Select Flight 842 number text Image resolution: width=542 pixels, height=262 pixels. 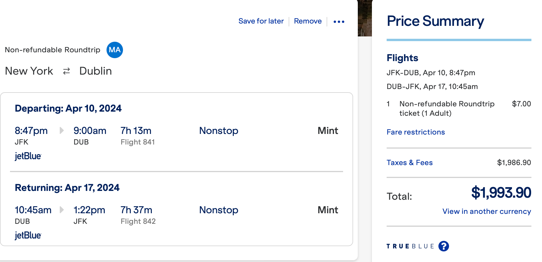138,221
